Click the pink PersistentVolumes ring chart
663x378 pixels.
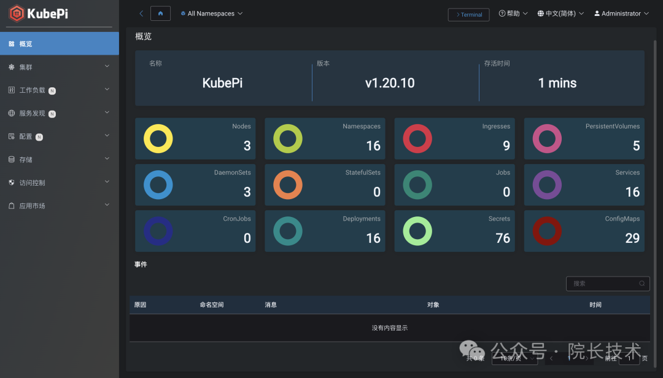547,138
